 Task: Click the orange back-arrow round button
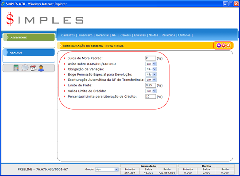point(228,46)
